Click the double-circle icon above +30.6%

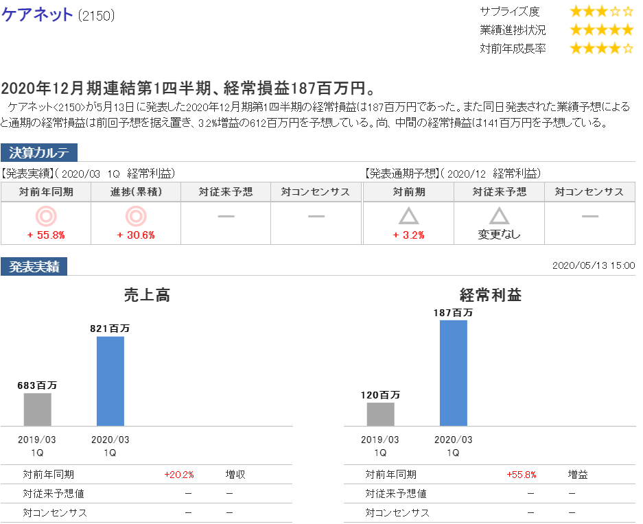coord(136,216)
